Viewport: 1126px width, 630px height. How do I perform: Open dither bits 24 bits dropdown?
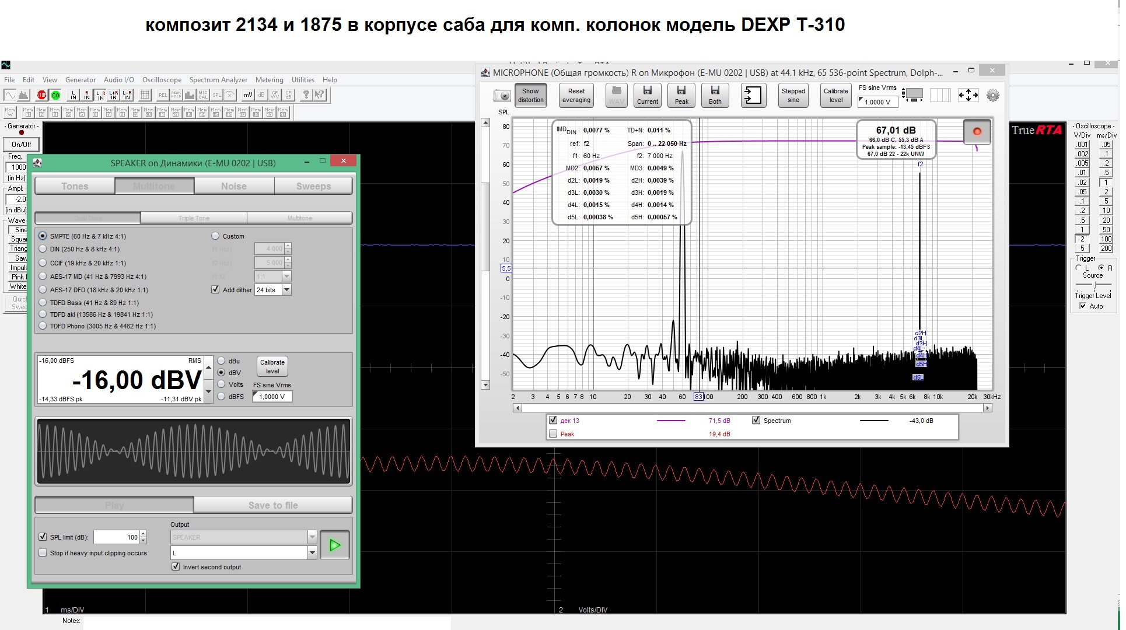click(286, 290)
